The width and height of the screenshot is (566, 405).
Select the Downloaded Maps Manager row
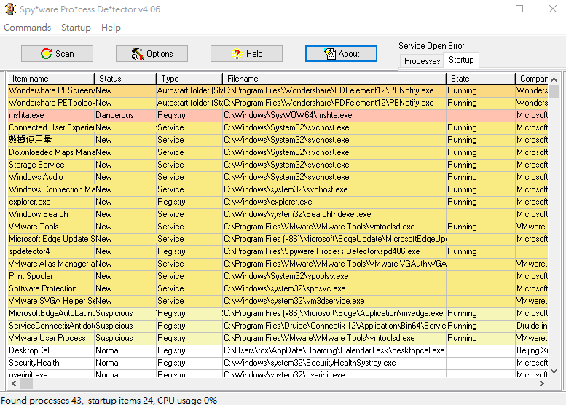[x=278, y=152]
